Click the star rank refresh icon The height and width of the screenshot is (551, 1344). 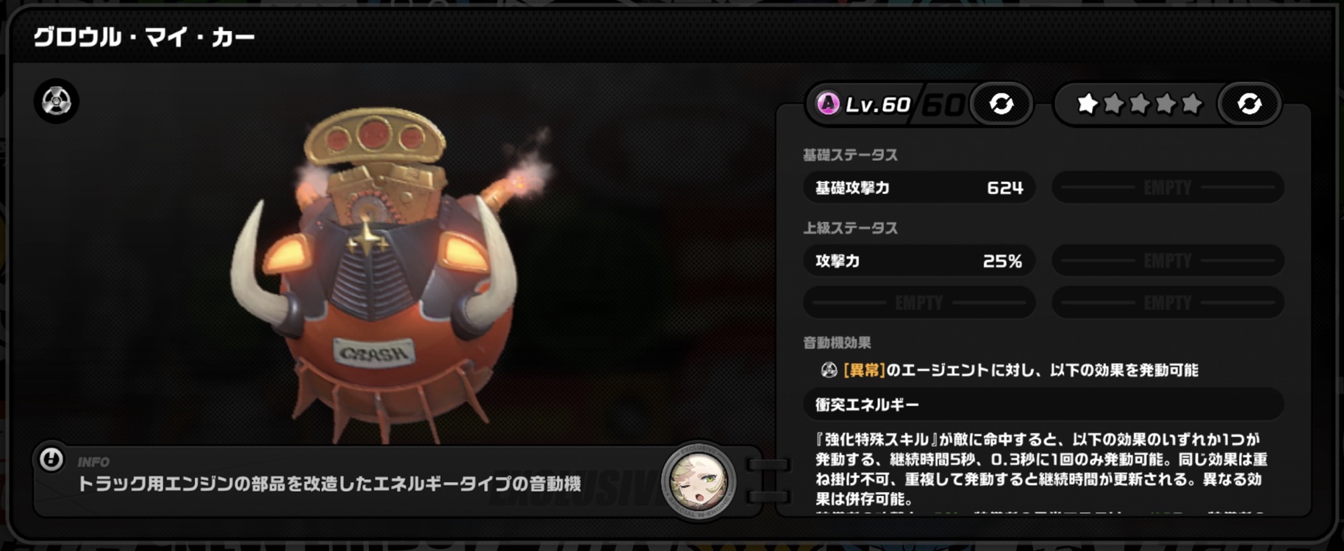1249,104
